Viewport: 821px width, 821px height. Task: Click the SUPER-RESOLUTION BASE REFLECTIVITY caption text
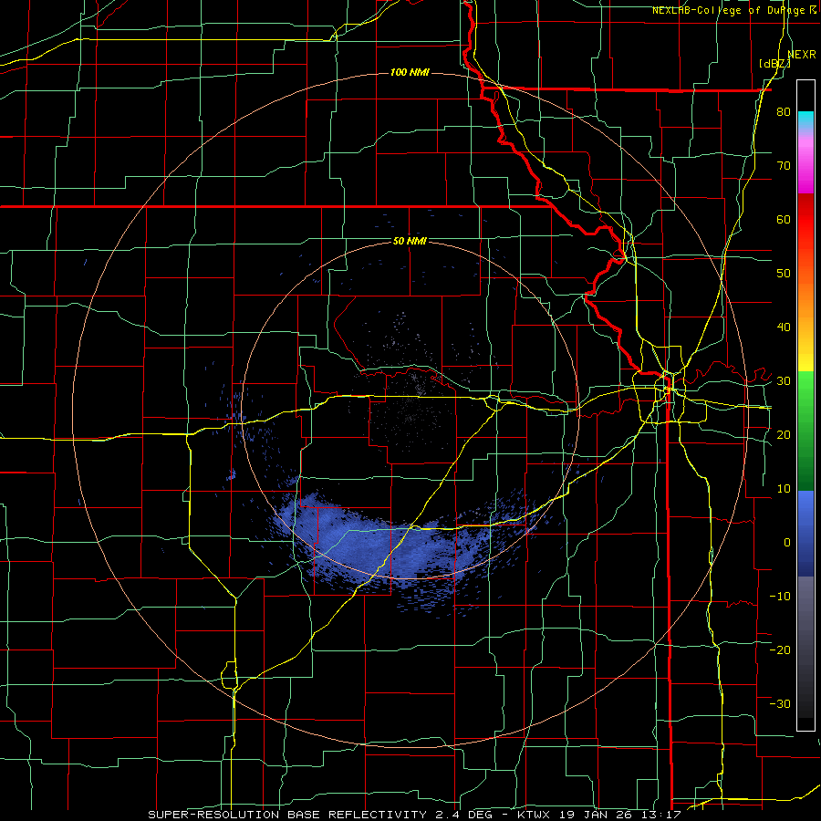click(x=287, y=815)
